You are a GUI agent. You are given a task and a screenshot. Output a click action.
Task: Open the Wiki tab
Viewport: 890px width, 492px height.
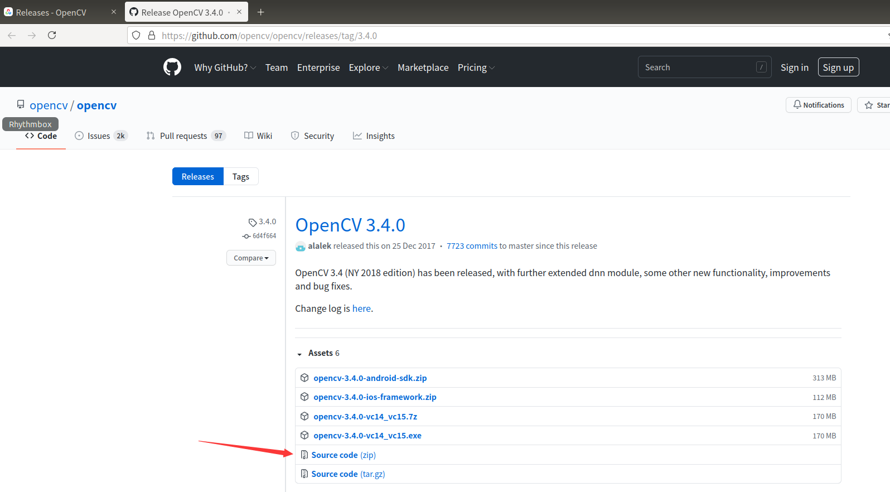click(x=258, y=136)
